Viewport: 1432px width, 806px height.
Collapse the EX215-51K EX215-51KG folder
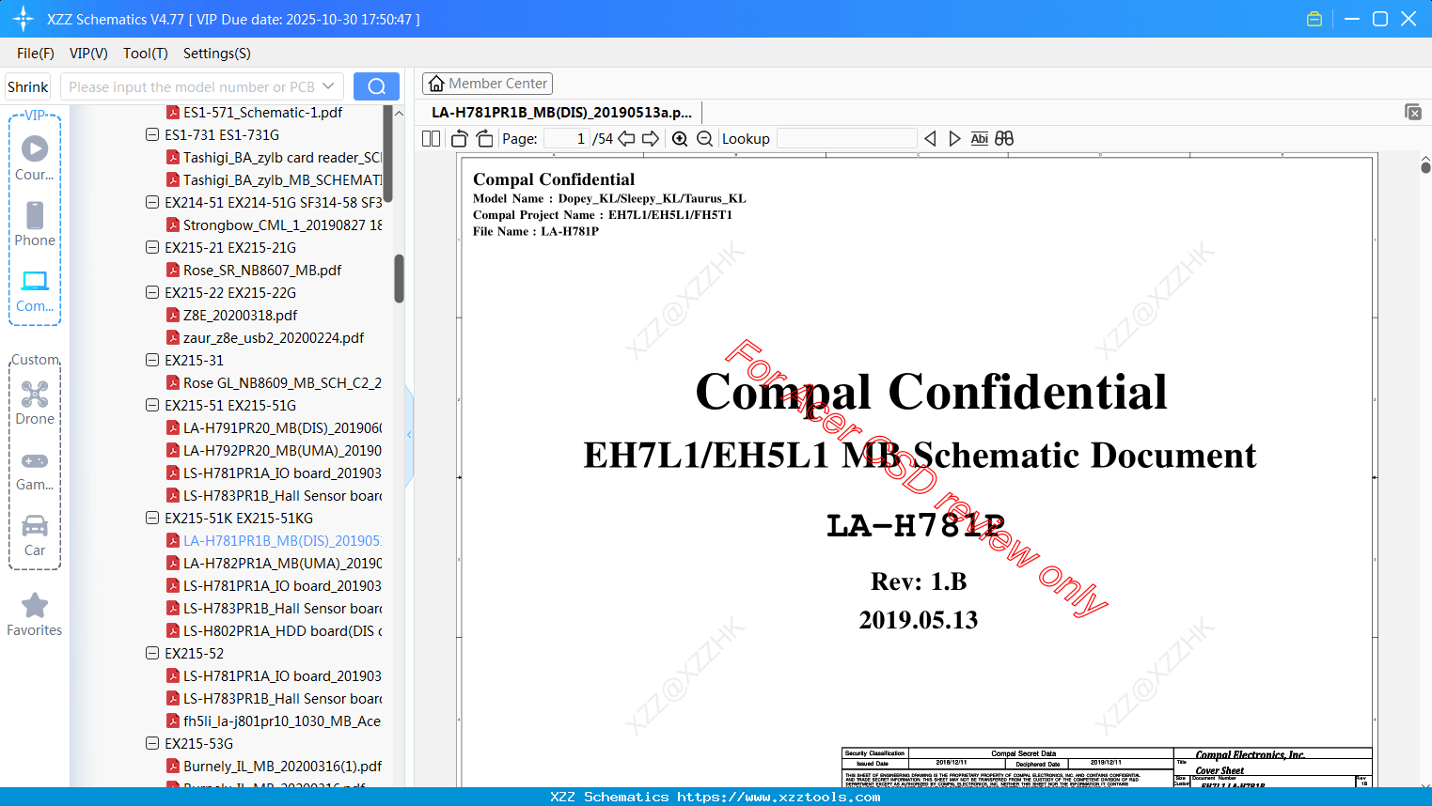[152, 519]
